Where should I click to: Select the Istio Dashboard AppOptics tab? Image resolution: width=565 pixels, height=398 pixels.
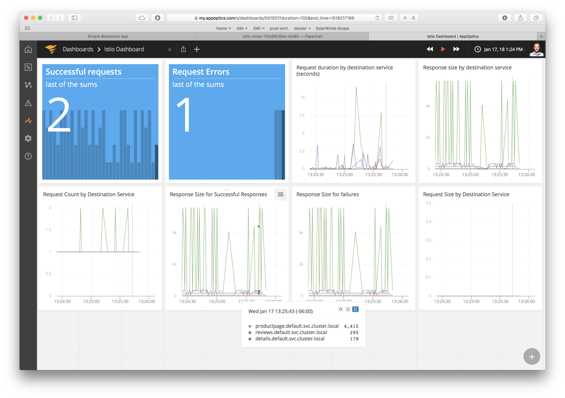click(x=453, y=36)
